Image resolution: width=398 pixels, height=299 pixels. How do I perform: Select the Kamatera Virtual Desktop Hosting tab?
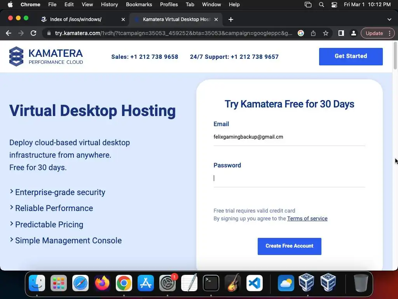pyautogui.click(x=176, y=19)
